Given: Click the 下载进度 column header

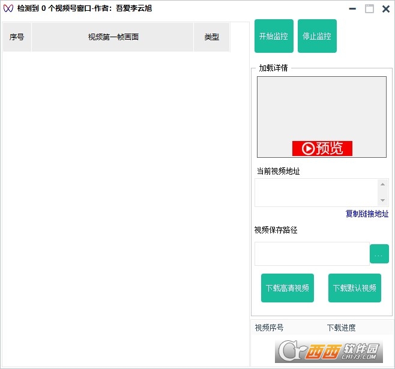Looking at the screenshot, I should 341,328.
